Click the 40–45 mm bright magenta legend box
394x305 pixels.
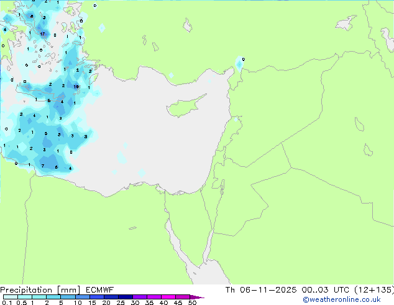pyautogui.click(x=168, y=297)
